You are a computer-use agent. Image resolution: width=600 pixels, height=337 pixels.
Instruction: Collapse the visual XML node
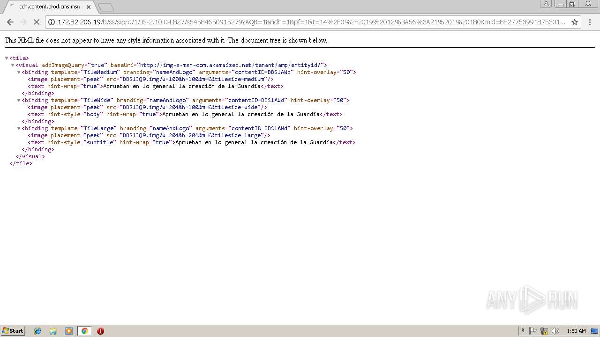coord(13,65)
